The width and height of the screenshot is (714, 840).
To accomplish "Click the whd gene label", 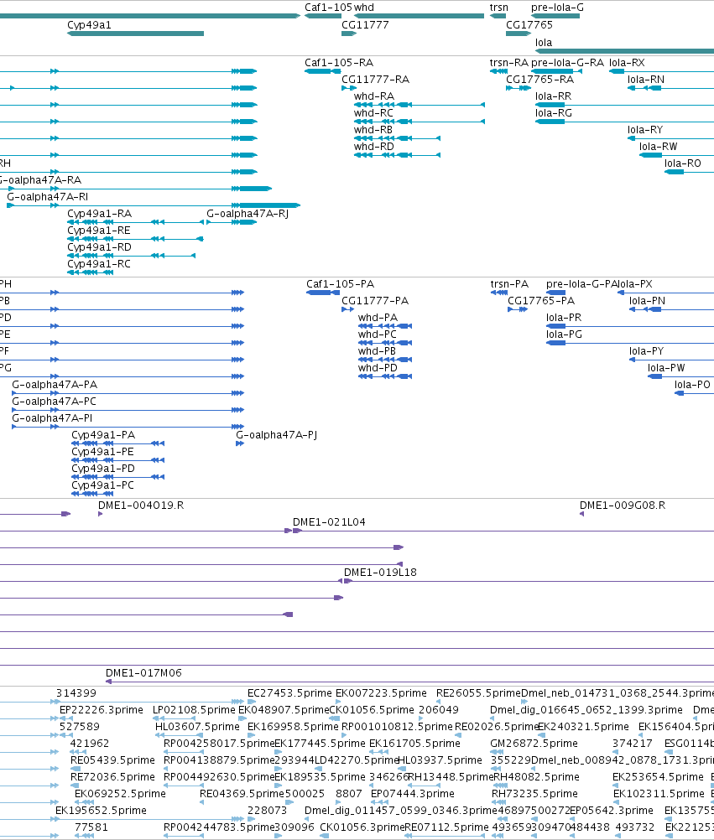I will [364, 8].
